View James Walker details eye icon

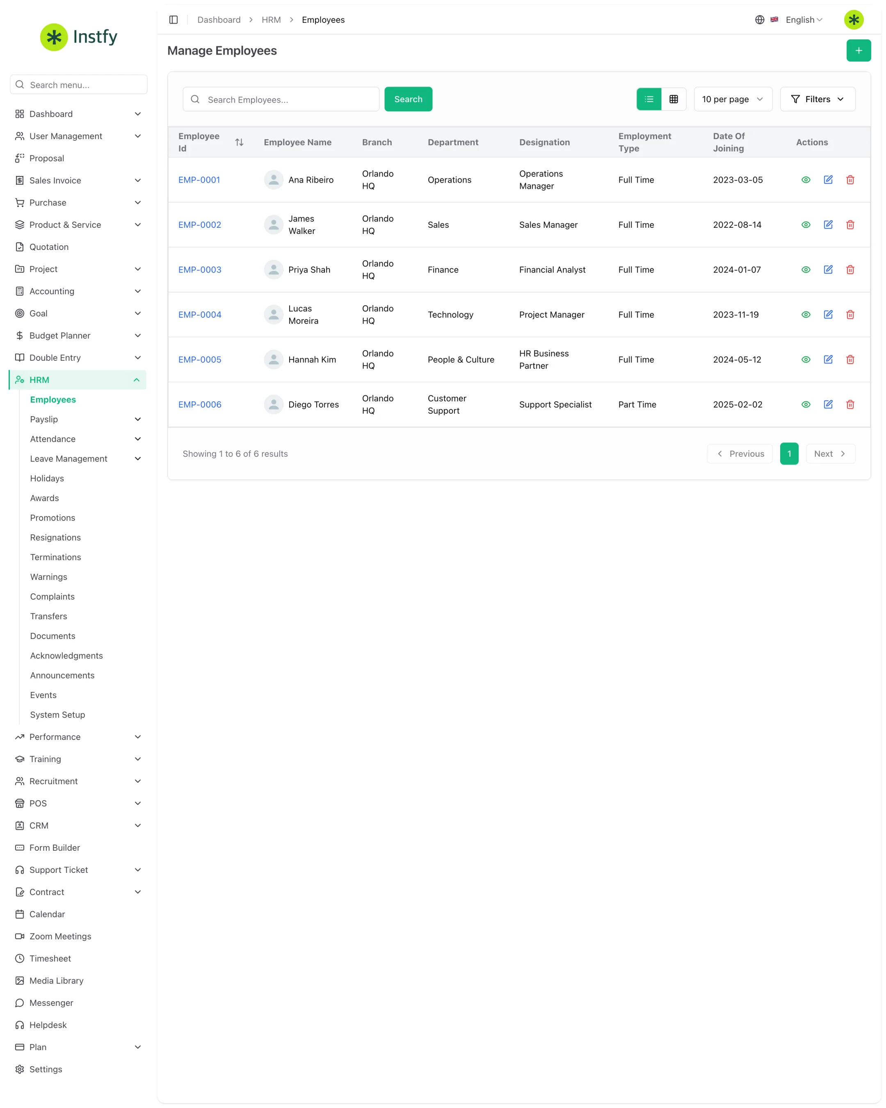[805, 224]
